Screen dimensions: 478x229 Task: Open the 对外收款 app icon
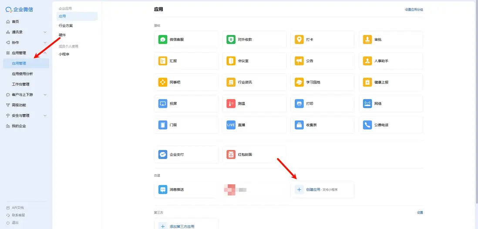[x=231, y=40]
